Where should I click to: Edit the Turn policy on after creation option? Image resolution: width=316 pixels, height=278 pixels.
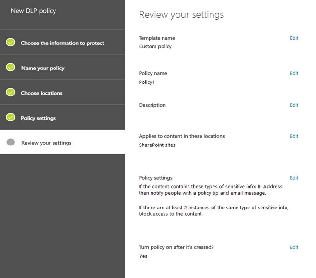coord(294,247)
